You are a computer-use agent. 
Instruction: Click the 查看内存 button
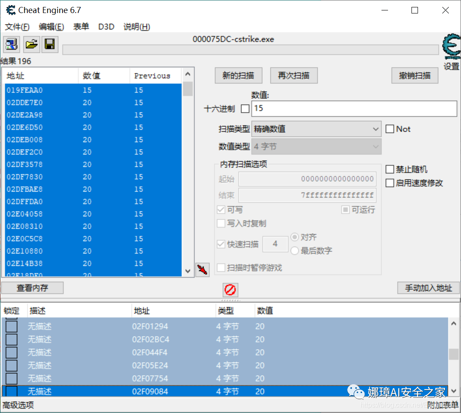click(x=32, y=288)
